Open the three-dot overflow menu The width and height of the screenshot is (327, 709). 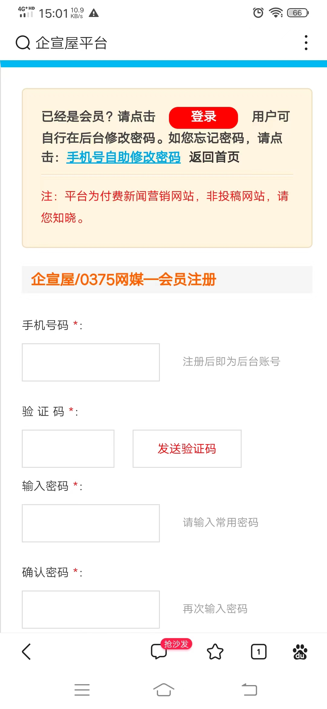click(x=306, y=43)
